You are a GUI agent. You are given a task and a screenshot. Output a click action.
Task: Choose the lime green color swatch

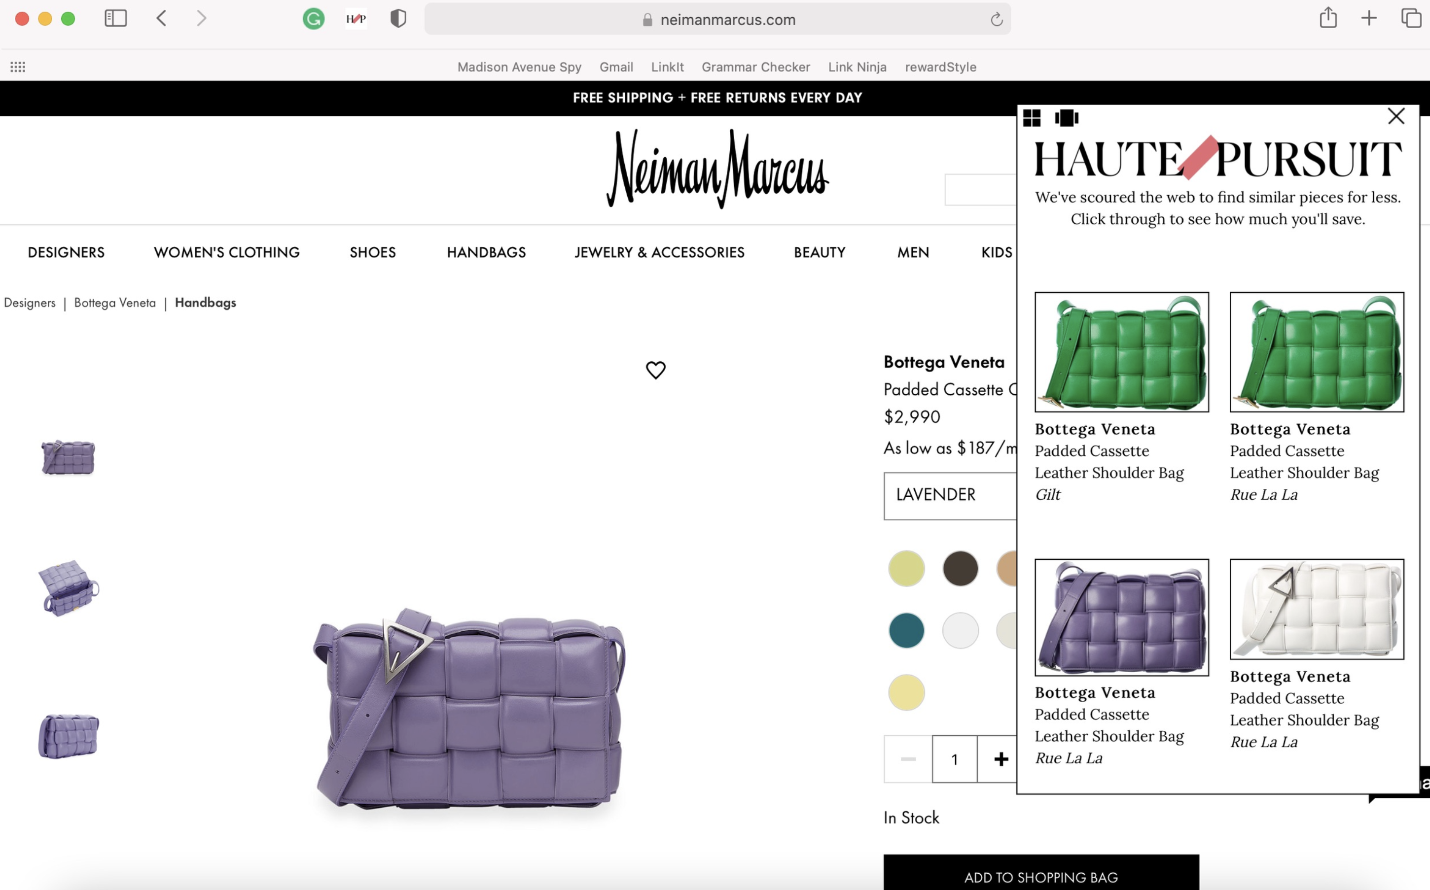coord(906,569)
